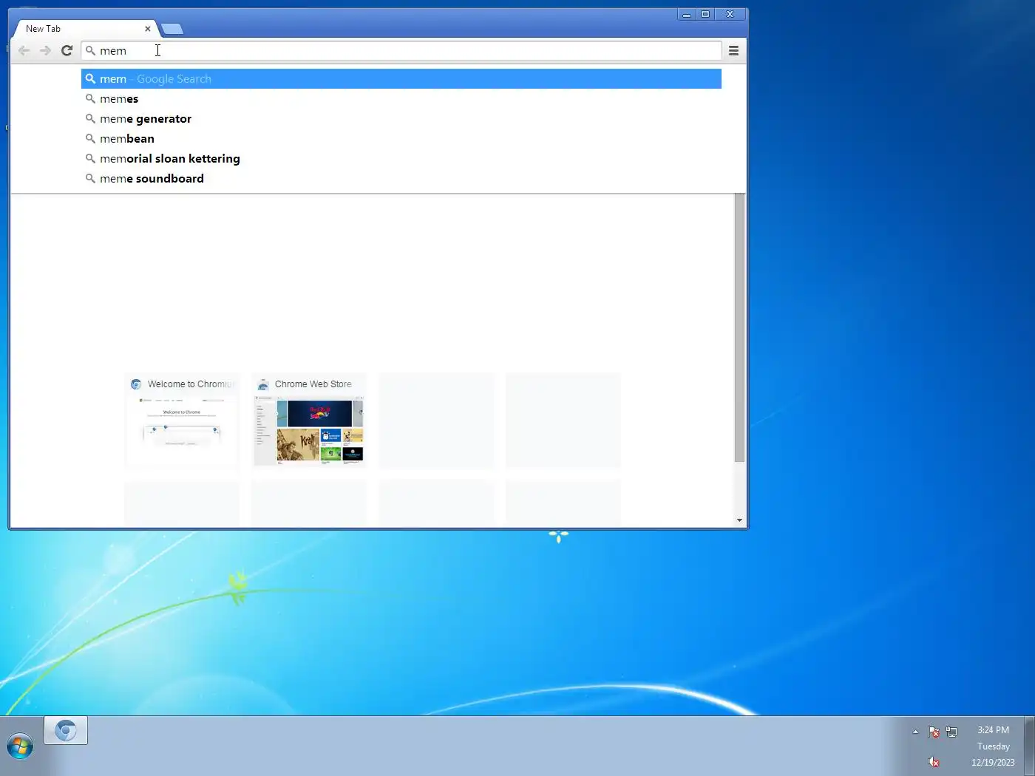
Task: Open the Windows Start menu
Action: pos(20,746)
